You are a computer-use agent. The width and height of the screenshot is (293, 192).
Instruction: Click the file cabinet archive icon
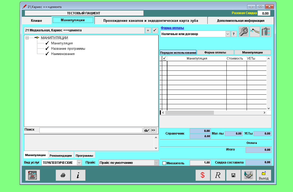[32, 176]
